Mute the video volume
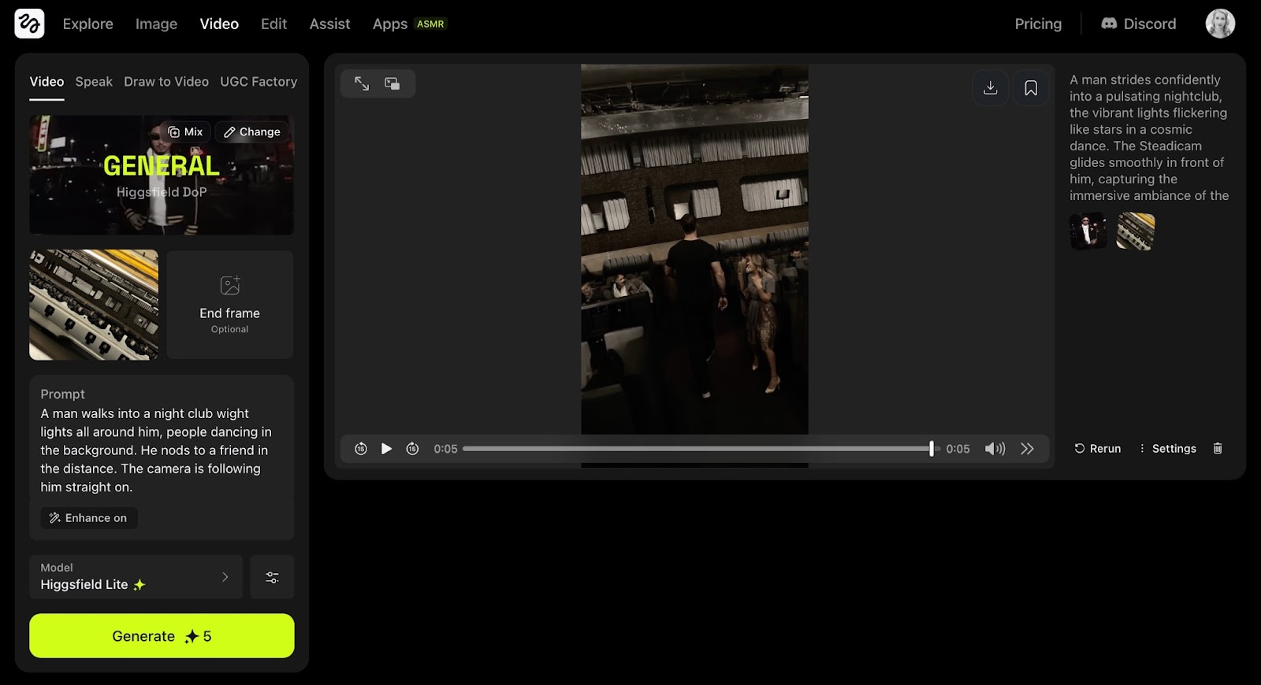 995,449
